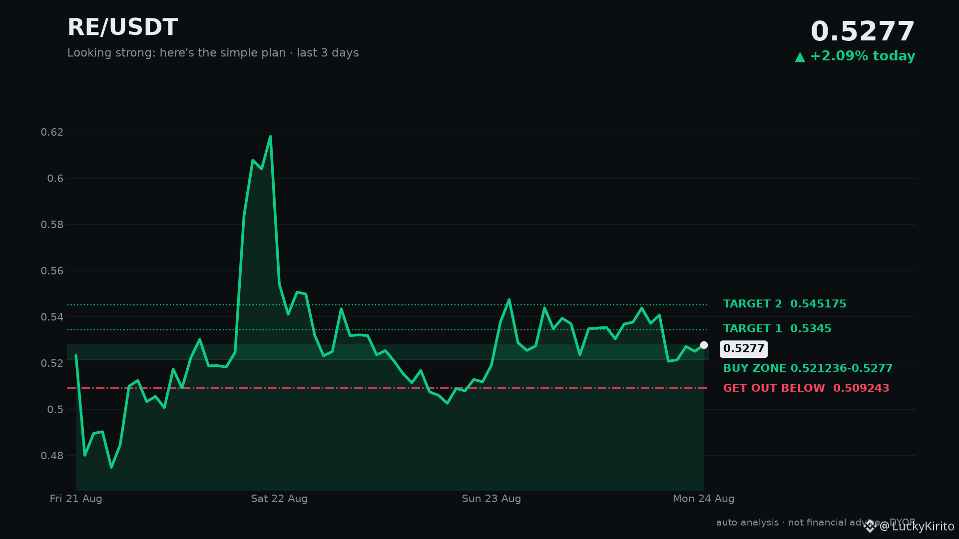Click the 'BUY ZONE 0.521236-0.5277' label
This screenshot has width=959, height=539.
tap(808, 368)
